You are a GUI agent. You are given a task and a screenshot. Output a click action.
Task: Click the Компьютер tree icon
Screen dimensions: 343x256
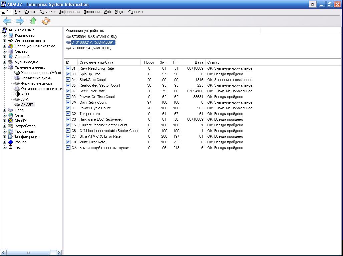(x=11, y=35)
